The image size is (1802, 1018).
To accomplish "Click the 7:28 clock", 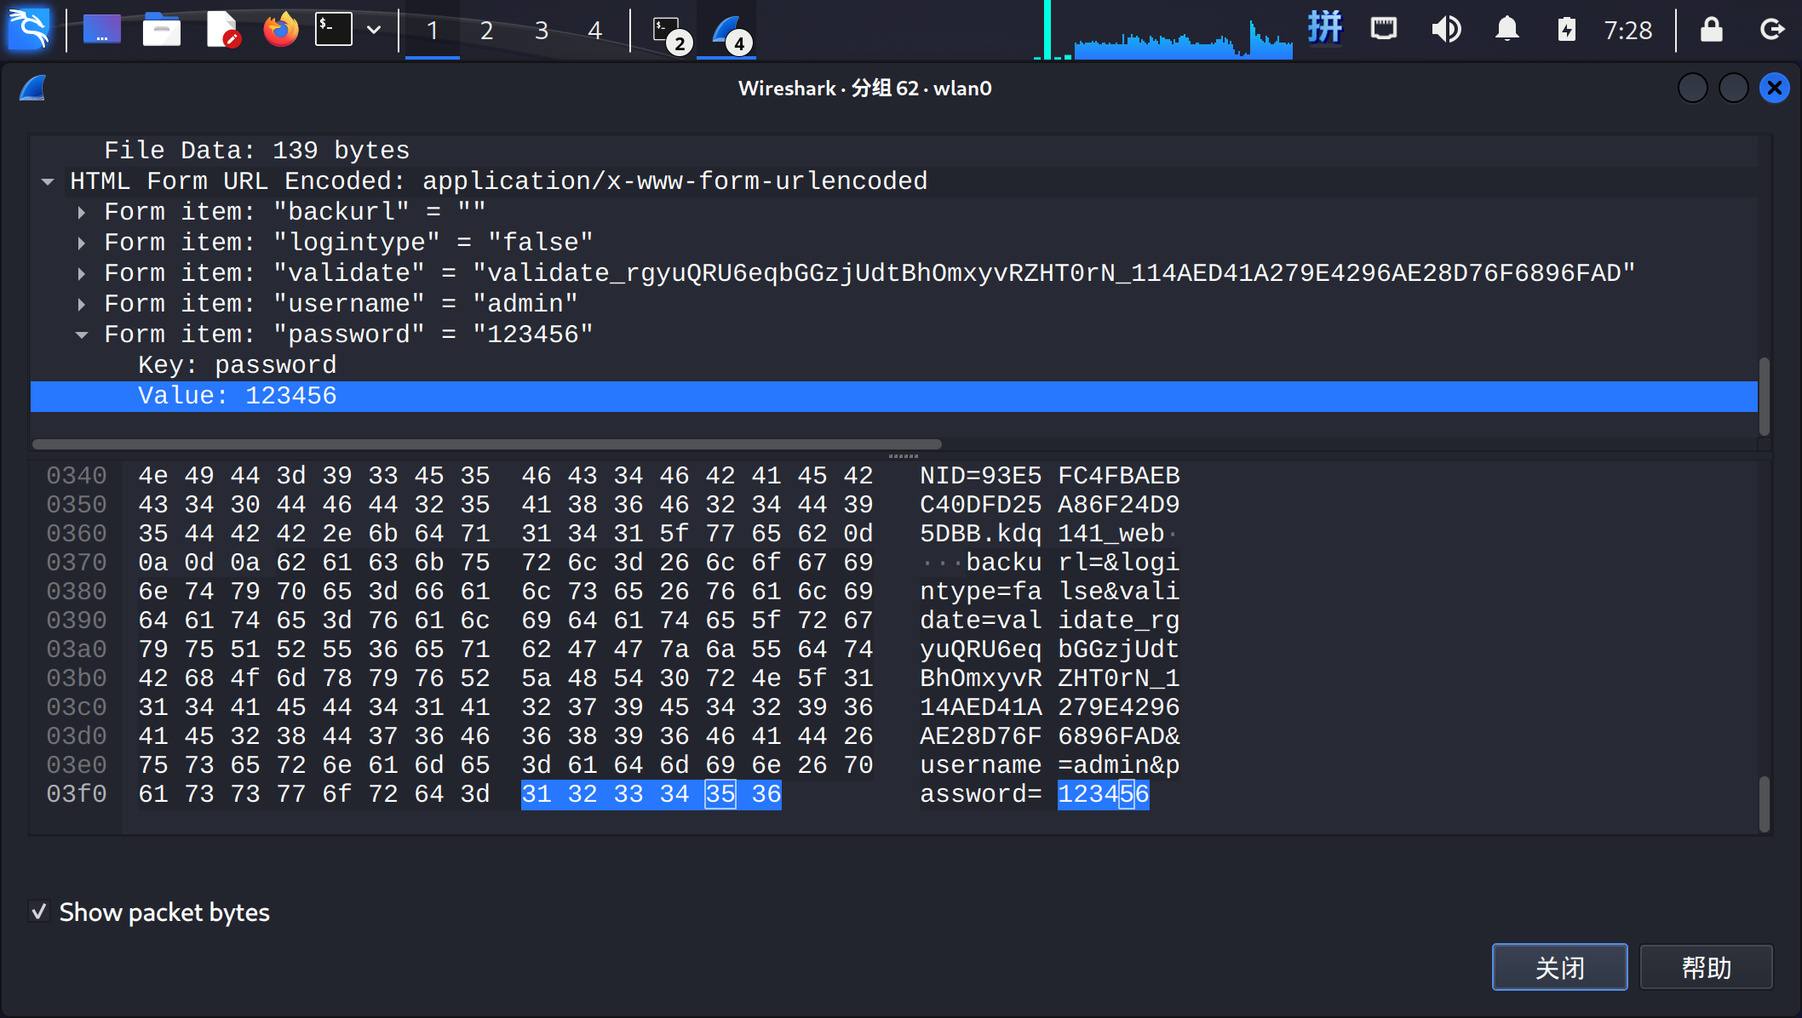I will (x=1627, y=31).
